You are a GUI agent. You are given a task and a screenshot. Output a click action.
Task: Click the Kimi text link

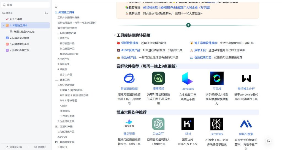[x=188, y=134]
